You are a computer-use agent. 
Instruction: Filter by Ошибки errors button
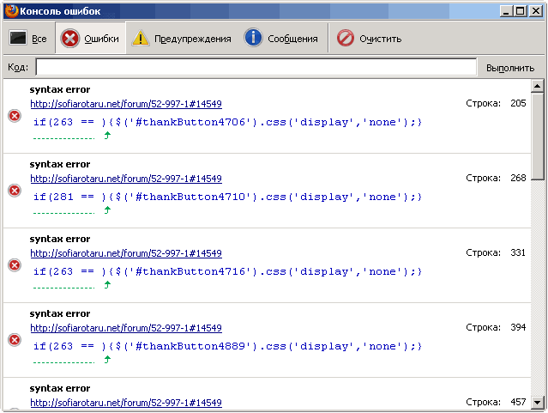(x=91, y=39)
